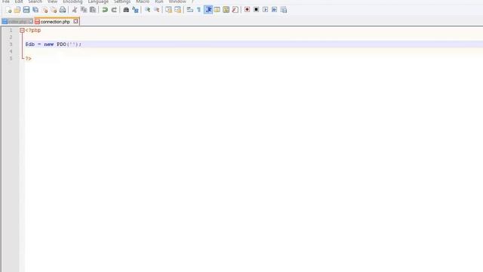The height and width of the screenshot is (272, 483).
Task: Close the current document from toolbar
Action: pyautogui.click(x=45, y=10)
